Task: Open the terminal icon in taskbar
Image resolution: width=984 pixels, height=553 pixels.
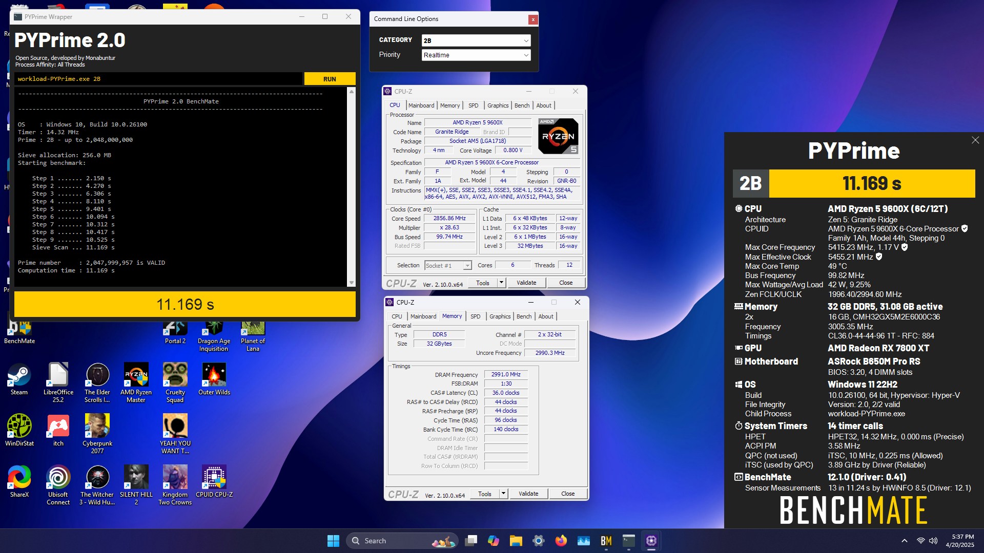Action: coord(629,541)
